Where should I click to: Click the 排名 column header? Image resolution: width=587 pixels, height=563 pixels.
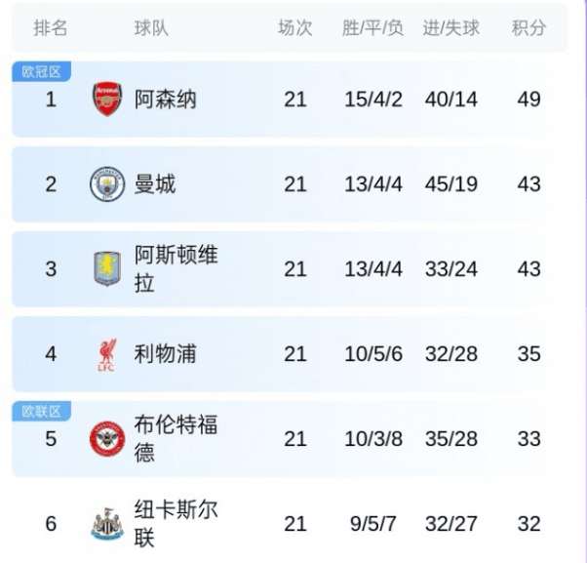(51, 28)
